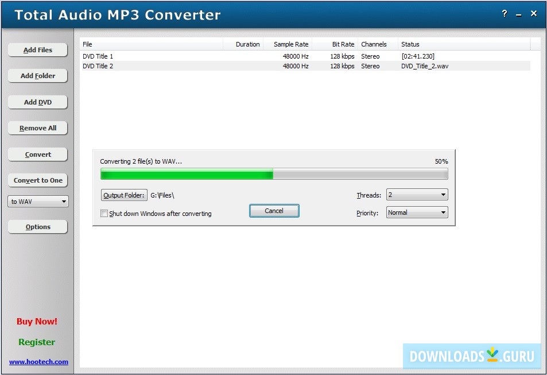The width and height of the screenshot is (547, 375).
Task: Enable shut down Windows after converting
Action: pyautogui.click(x=104, y=213)
